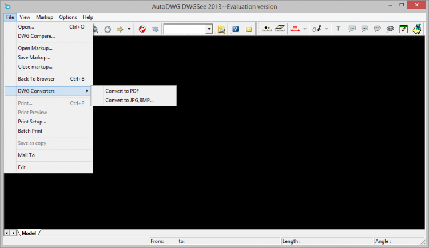Screen dimensions: 429x248
Task: Click the yellow forward arrow icon
Action: click(x=120, y=29)
